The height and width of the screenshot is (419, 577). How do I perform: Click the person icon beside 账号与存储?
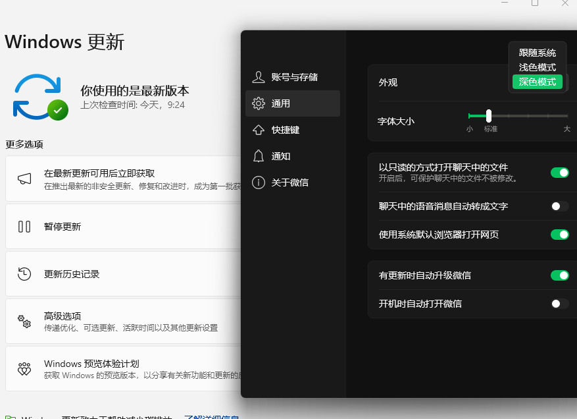[259, 77]
